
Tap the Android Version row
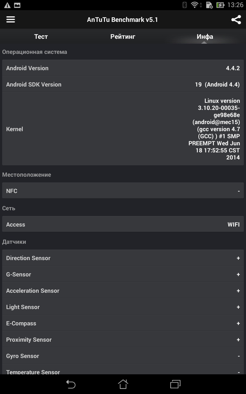click(123, 68)
